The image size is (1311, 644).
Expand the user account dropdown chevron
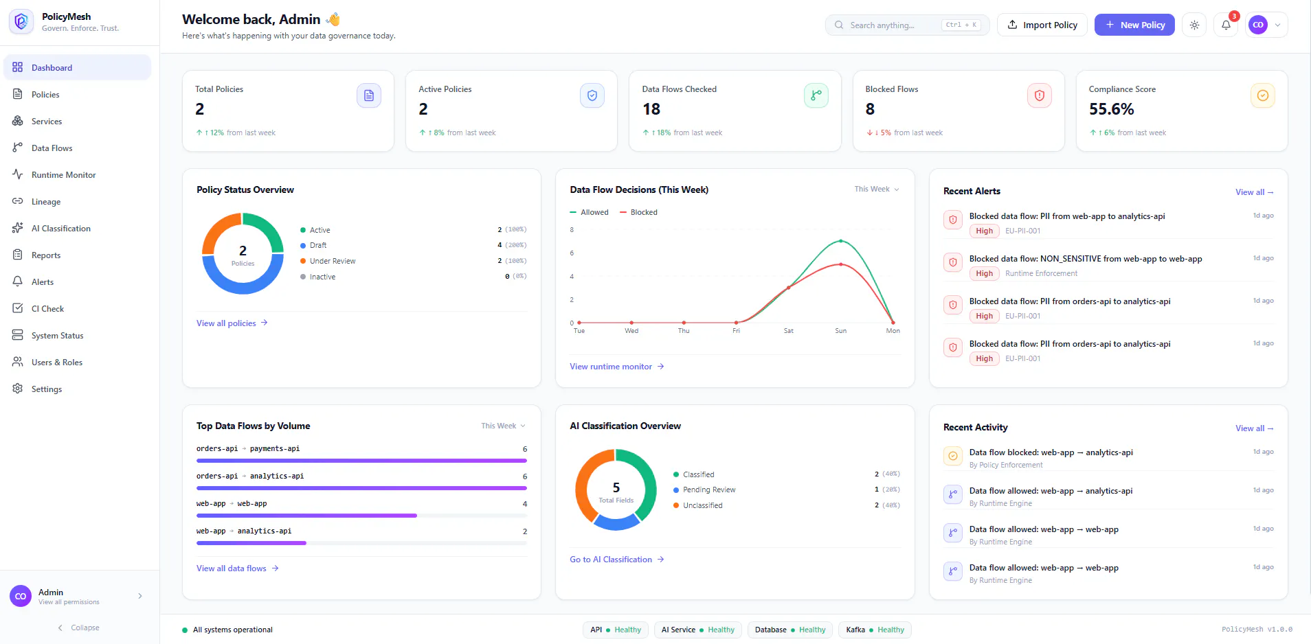pyautogui.click(x=1277, y=25)
